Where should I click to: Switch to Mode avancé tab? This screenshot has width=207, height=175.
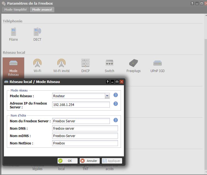click(42, 10)
